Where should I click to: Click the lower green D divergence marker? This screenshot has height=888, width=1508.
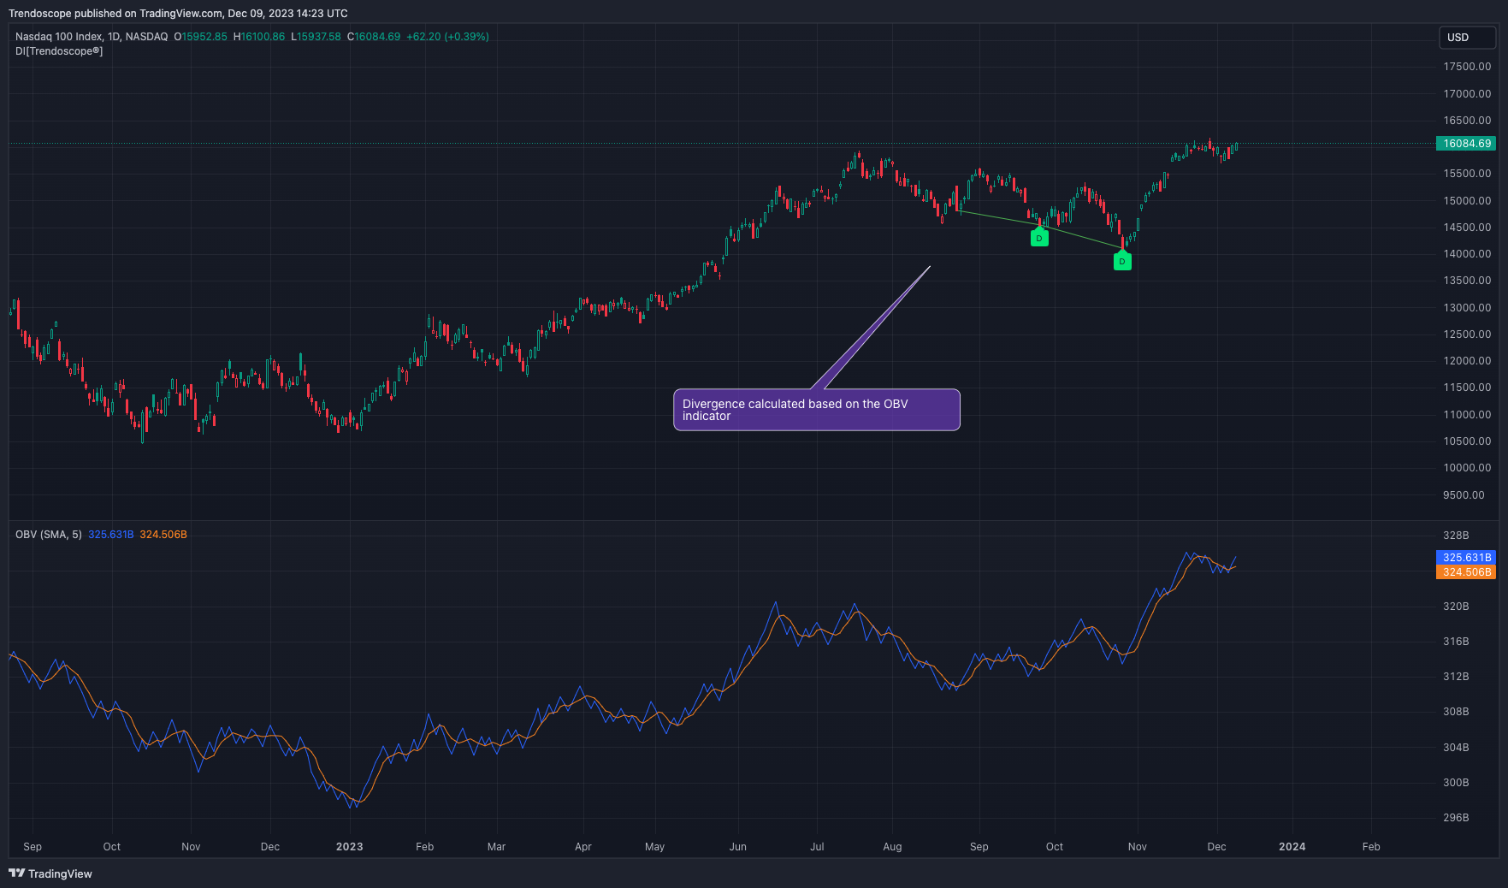click(1122, 261)
